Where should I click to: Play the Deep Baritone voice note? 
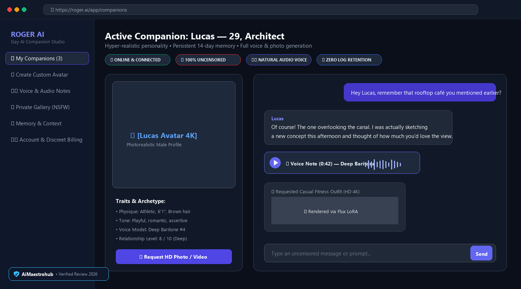click(275, 163)
